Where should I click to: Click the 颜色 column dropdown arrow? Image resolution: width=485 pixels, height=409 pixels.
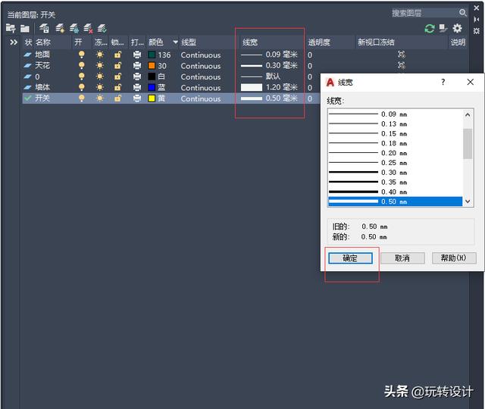[x=176, y=42]
